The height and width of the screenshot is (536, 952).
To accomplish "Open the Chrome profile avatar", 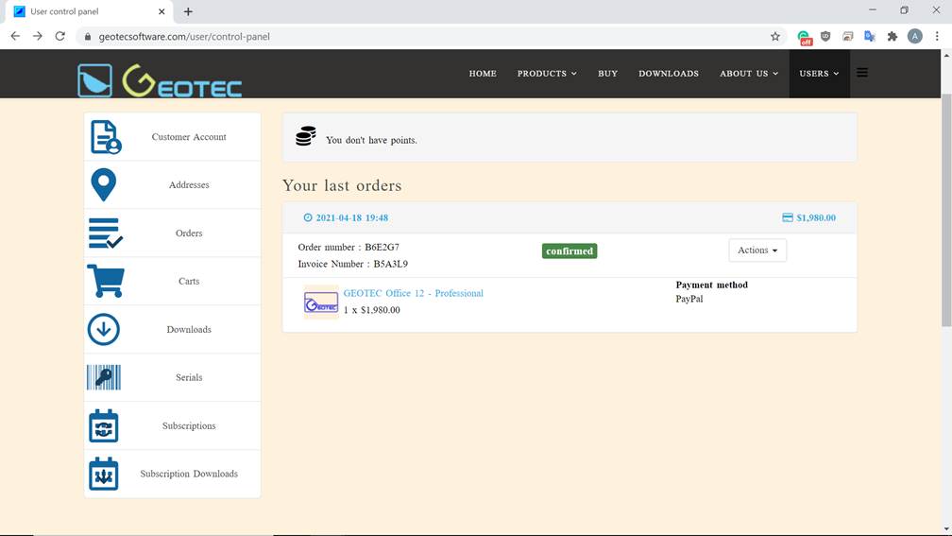I will click(915, 37).
